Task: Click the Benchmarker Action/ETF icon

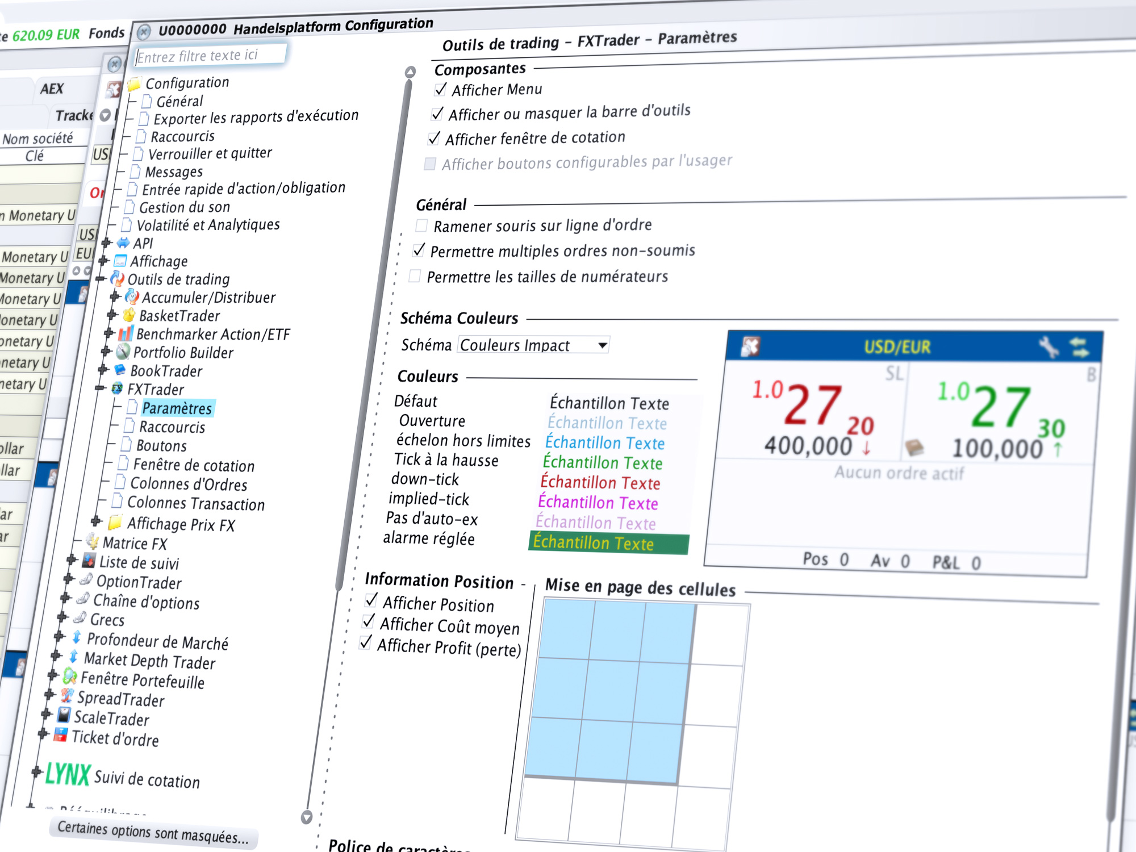Action: [126, 333]
